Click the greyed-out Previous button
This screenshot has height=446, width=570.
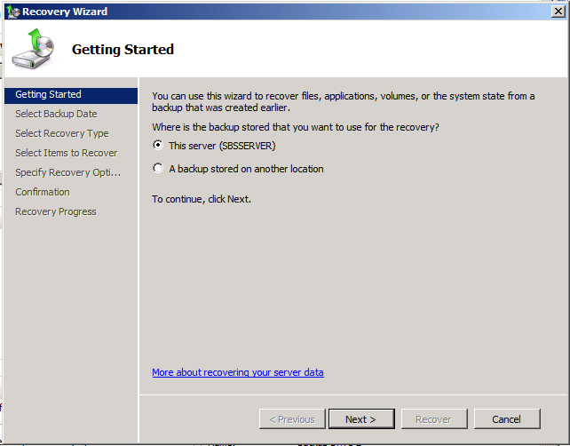click(x=292, y=419)
